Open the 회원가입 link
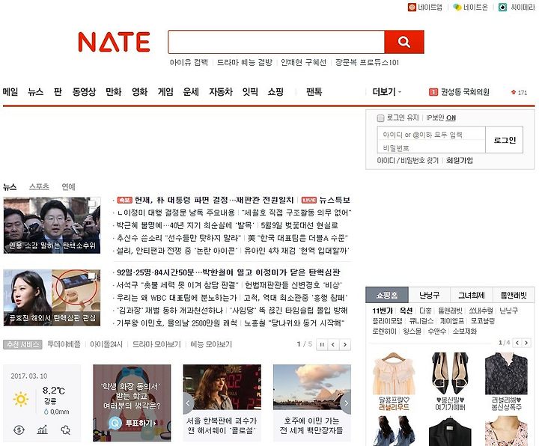Screen dimensions: 539x446 (460, 160)
